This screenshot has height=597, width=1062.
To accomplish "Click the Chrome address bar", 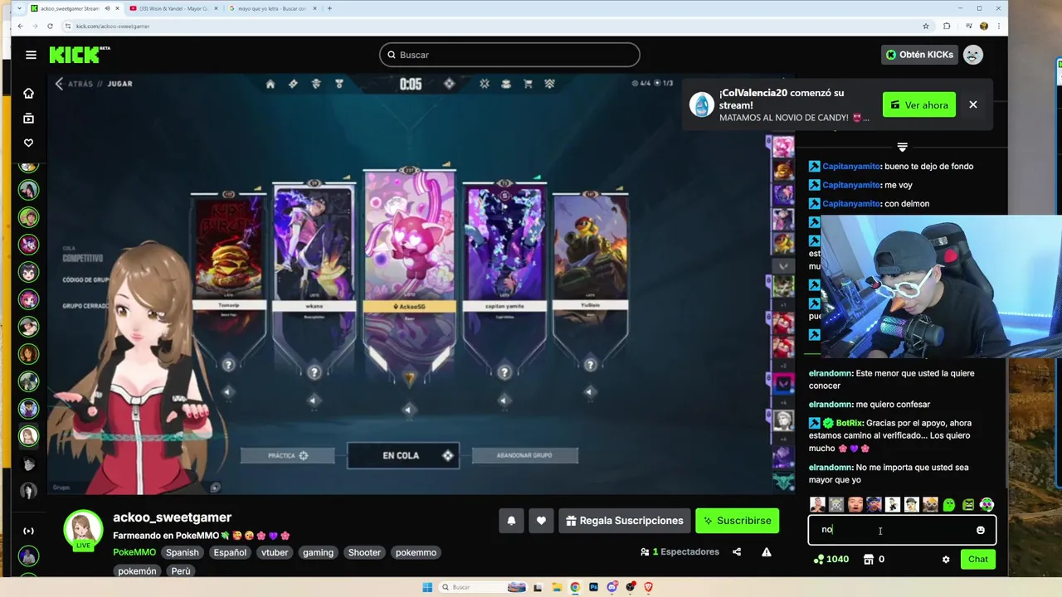I will click(x=490, y=26).
